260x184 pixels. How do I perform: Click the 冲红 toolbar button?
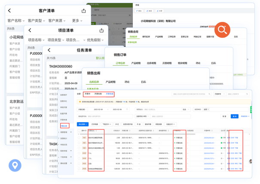point(117,124)
